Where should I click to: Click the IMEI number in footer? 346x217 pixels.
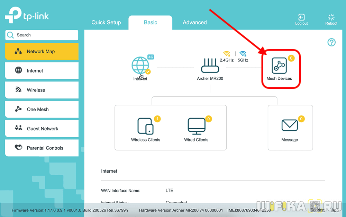tap(249, 210)
